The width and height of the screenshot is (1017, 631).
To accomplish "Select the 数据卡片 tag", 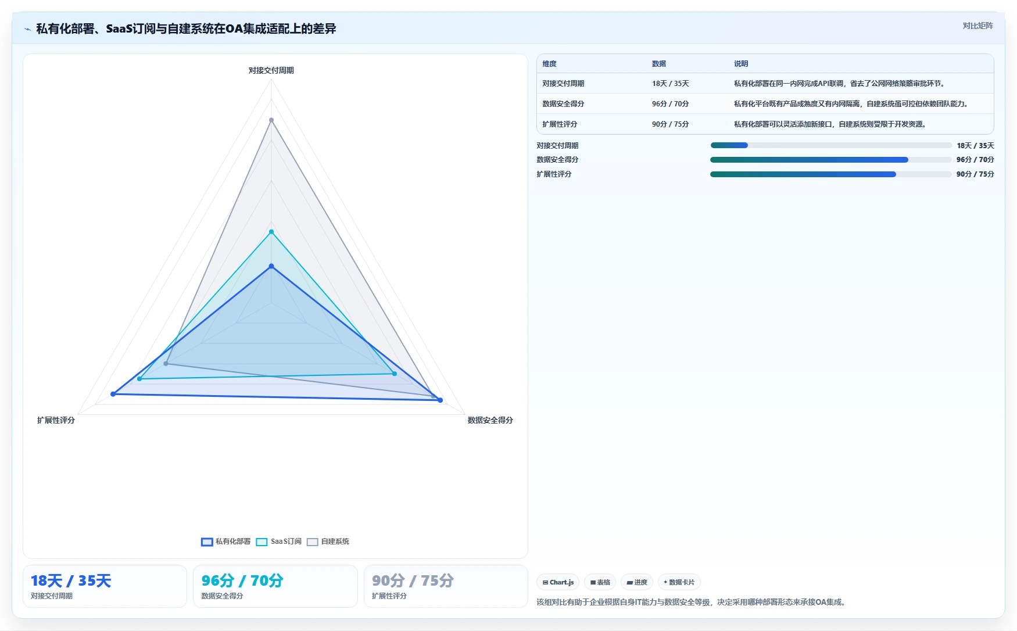I will [x=679, y=582].
